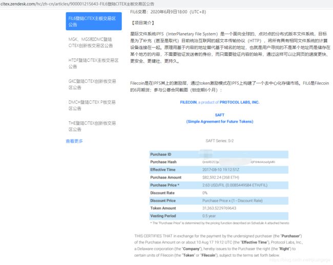Click the 2.63 USD/FIL price value
Screen dimensions: 333x265
[235, 185]
